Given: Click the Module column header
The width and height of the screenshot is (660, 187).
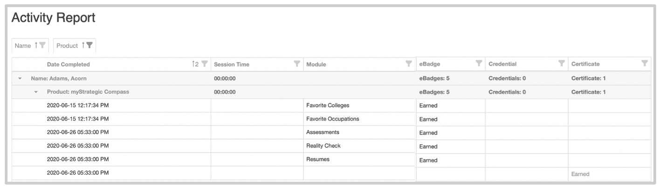Looking at the screenshot, I should pyautogui.click(x=316, y=64).
